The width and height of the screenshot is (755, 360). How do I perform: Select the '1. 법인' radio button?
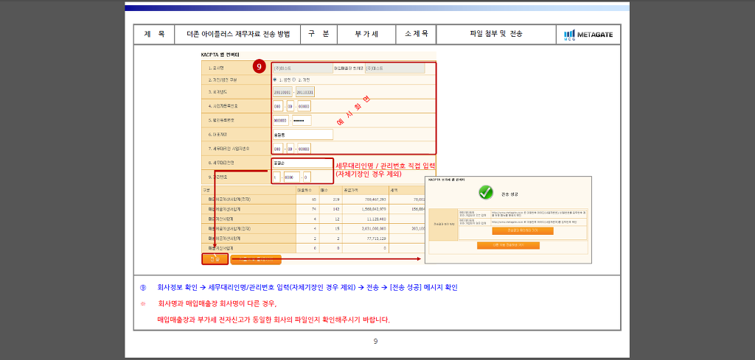pyautogui.click(x=275, y=80)
